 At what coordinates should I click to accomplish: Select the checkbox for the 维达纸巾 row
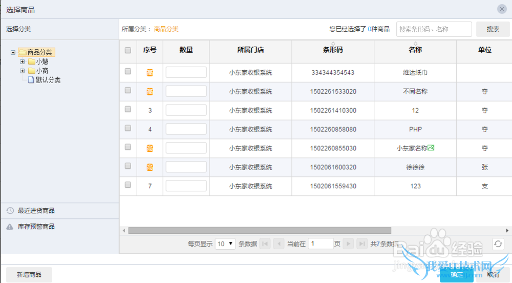128,71
